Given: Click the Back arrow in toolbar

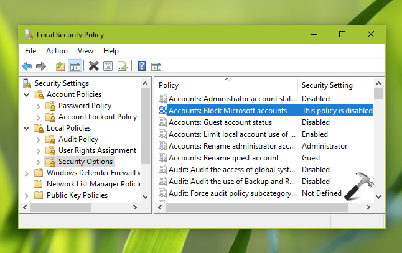Looking at the screenshot, I should (x=27, y=66).
